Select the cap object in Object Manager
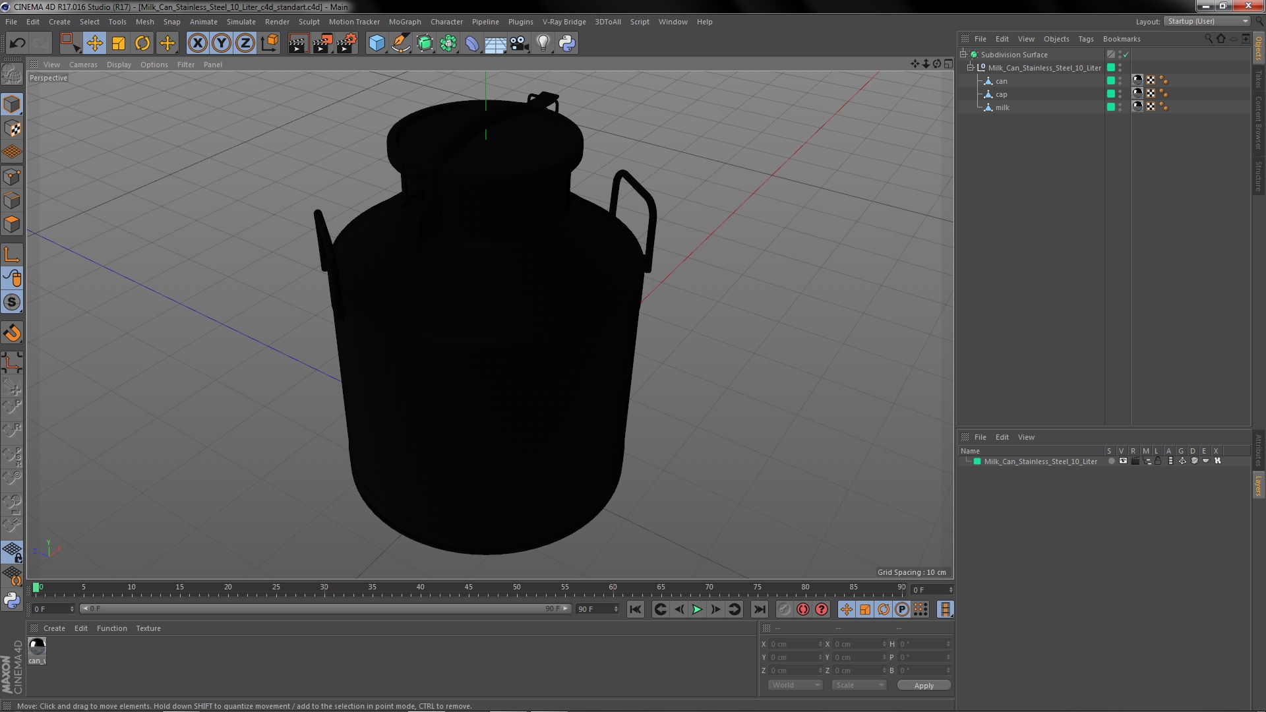This screenshot has width=1266, height=712. pyautogui.click(x=1002, y=94)
